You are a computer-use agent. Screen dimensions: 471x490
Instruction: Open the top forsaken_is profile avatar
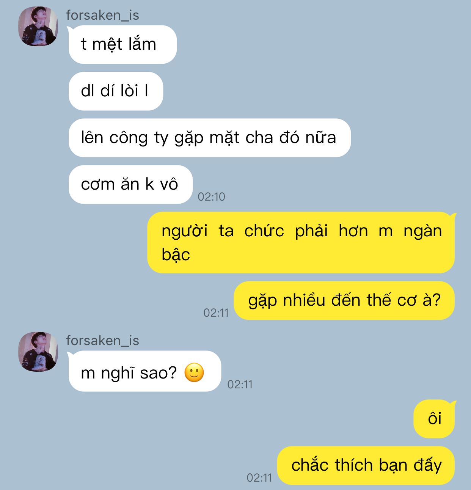38,26
